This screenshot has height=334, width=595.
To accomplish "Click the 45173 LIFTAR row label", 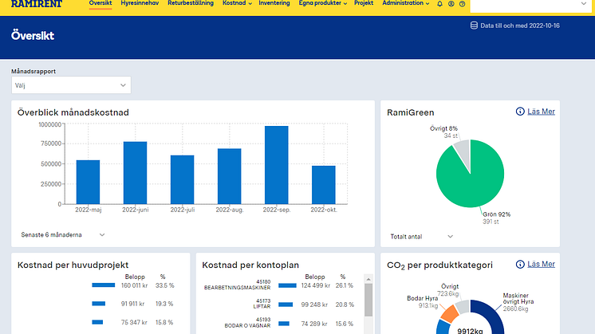I will pyautogui.click(x=262, y=304).
